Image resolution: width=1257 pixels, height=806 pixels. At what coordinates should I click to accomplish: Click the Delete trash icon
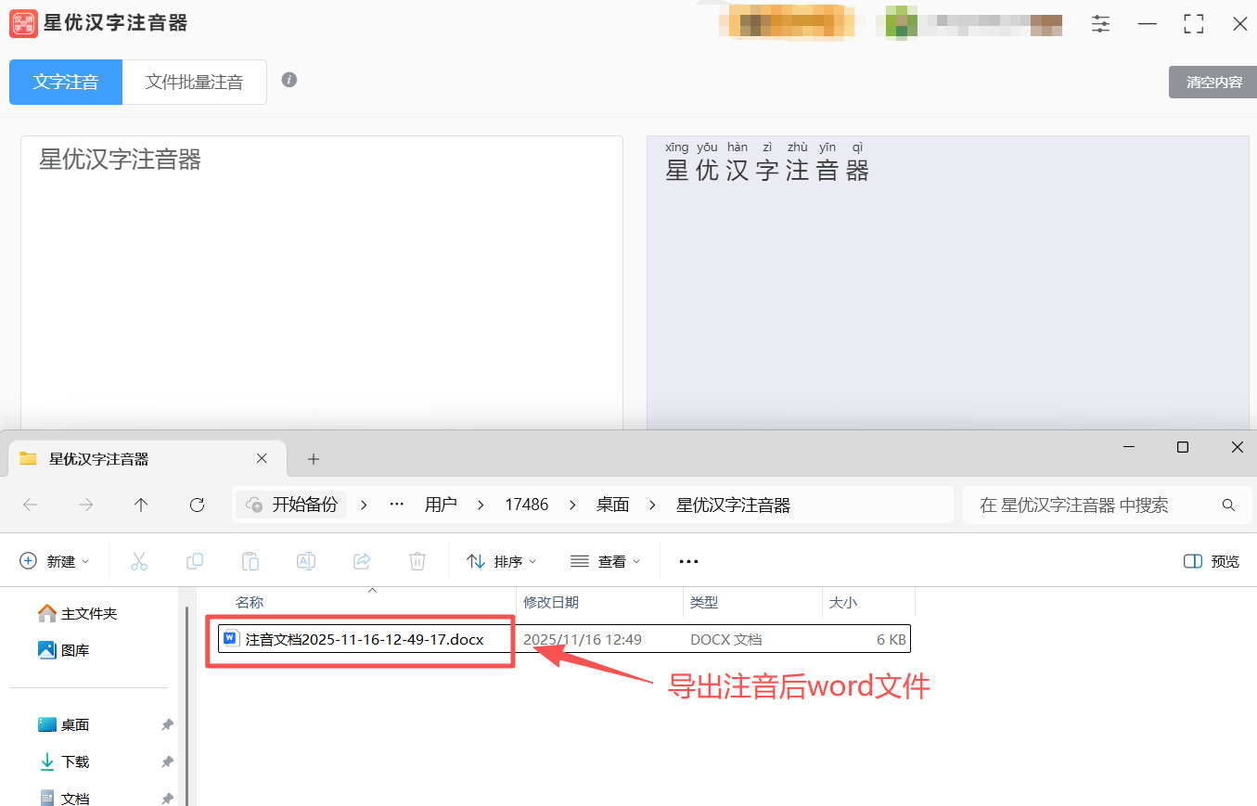pos(417,561)
